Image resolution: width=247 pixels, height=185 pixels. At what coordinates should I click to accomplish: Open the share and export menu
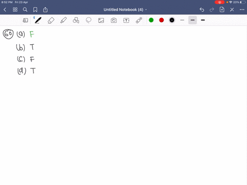coord(45,10)
